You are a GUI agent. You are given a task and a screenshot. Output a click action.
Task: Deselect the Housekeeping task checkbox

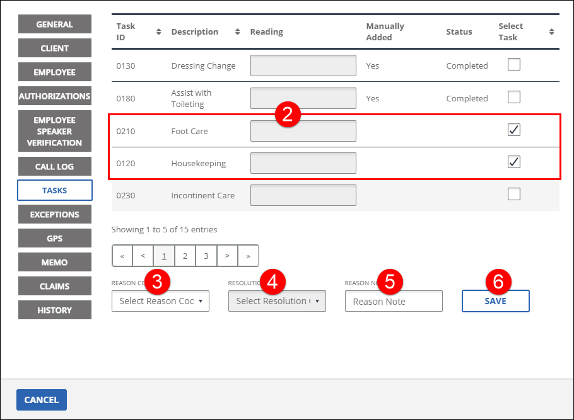[x=514, y=162]
